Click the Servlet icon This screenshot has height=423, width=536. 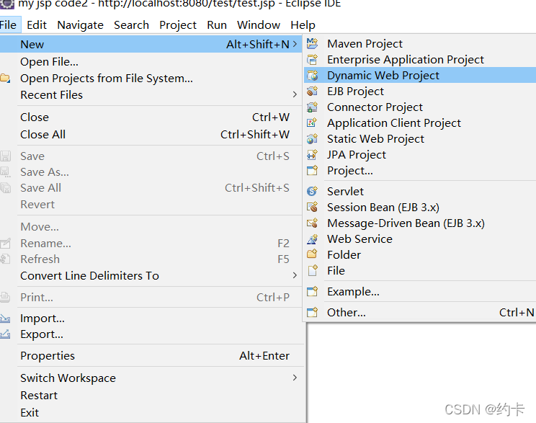(x=312, y=191)
